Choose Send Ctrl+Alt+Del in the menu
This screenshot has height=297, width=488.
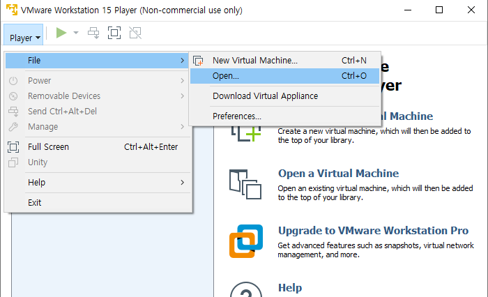(97, 111)
